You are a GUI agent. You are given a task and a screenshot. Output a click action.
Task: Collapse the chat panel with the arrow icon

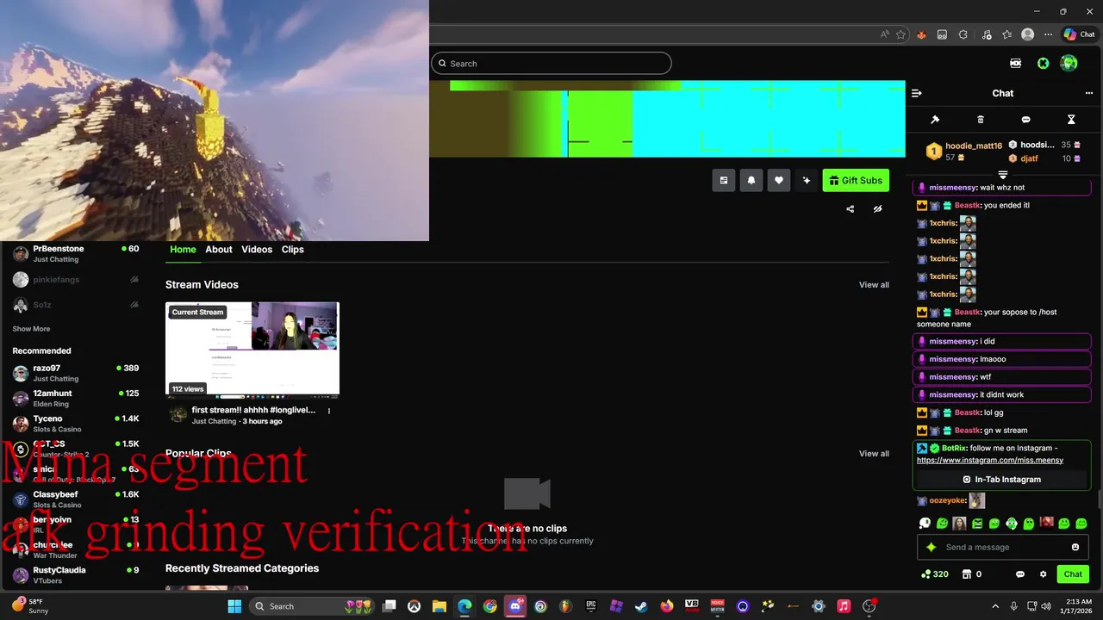tap(917, 93)
